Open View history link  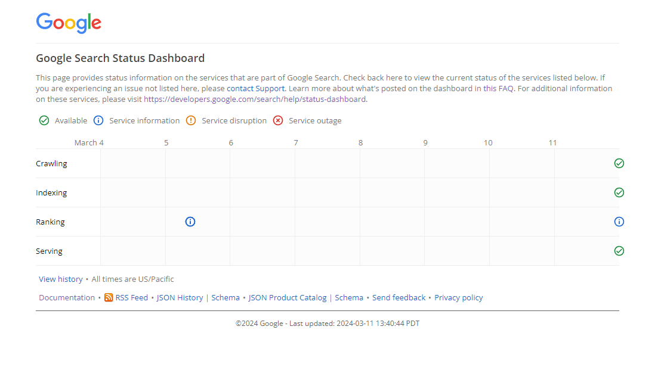pos(61,279)
